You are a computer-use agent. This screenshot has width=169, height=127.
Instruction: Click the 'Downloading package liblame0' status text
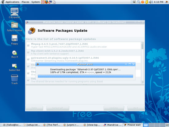85,69
